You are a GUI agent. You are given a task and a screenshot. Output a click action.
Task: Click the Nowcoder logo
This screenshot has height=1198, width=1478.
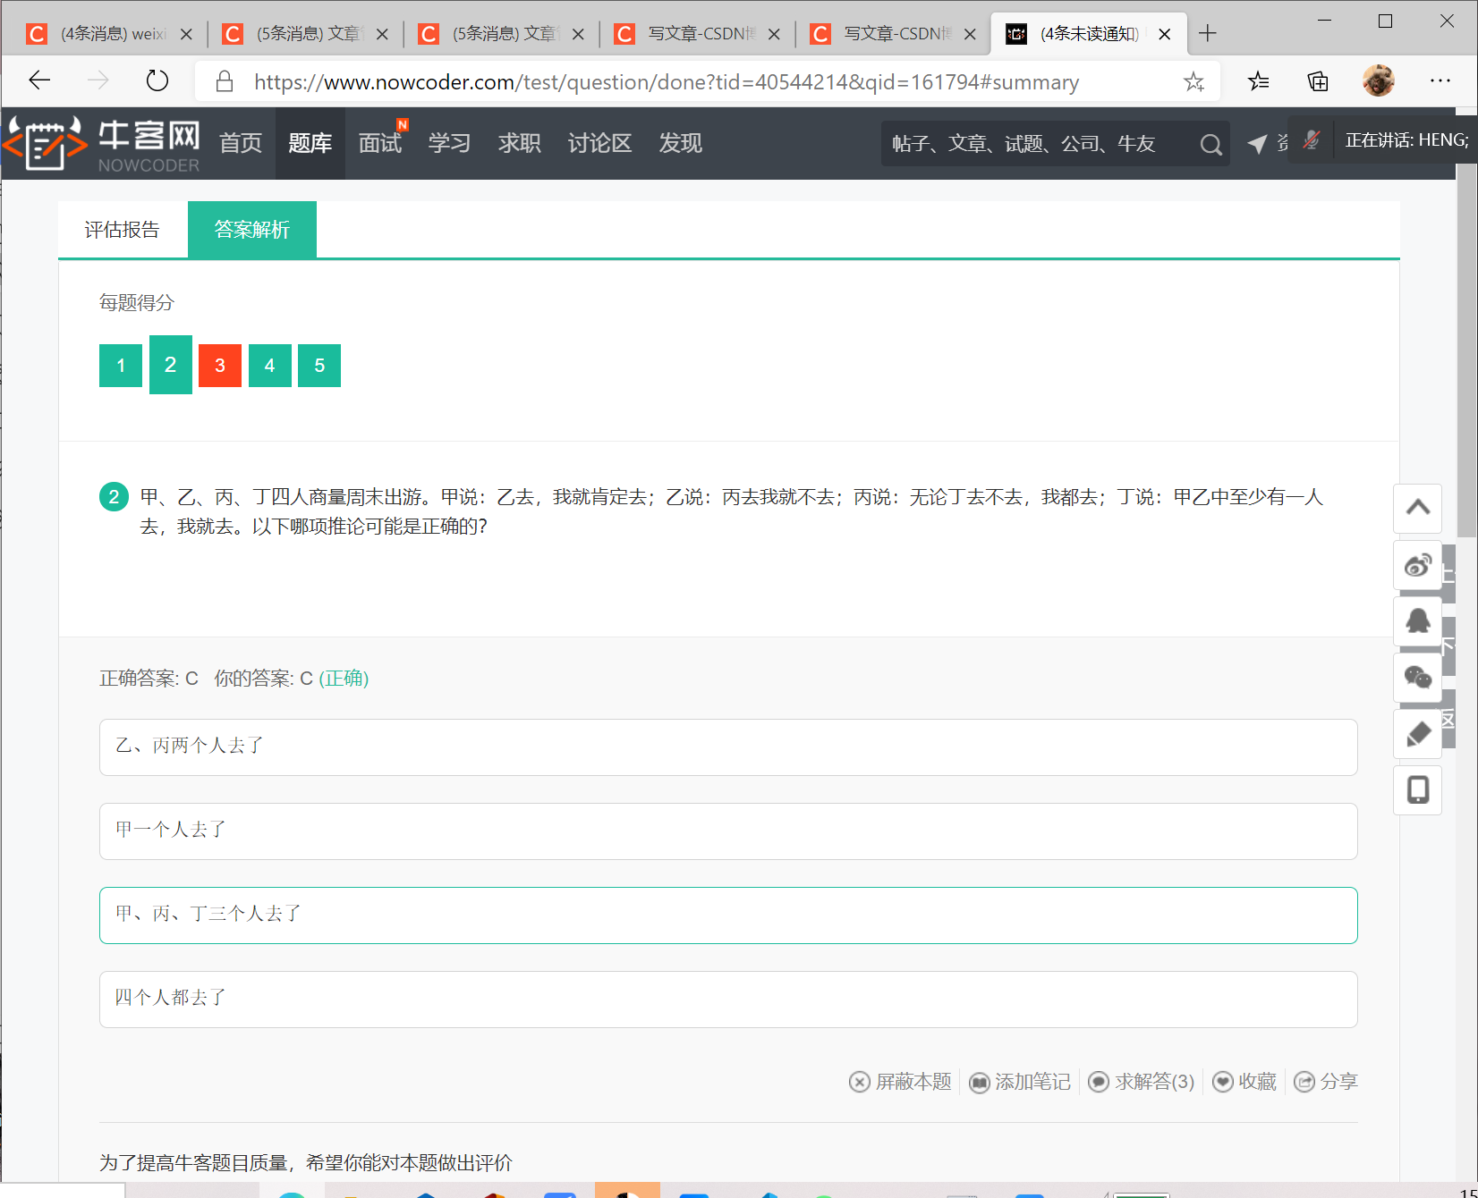[x=101, y=143]
